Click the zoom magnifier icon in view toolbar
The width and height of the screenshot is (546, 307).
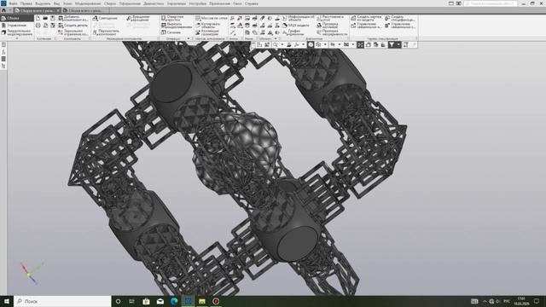(275, 44)
